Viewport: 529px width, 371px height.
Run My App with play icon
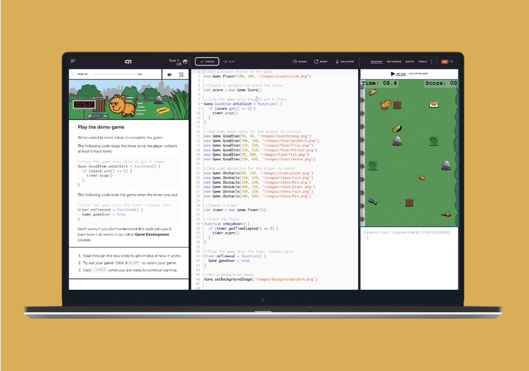click(x=398, y=74)
